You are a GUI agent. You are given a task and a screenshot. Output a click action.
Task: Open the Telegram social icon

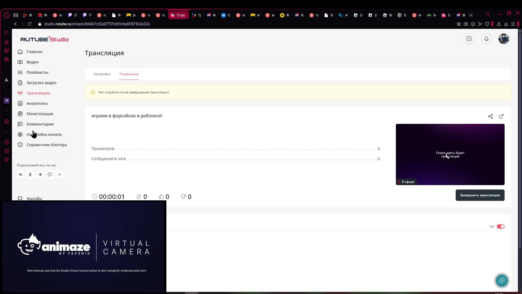(40, 174)
